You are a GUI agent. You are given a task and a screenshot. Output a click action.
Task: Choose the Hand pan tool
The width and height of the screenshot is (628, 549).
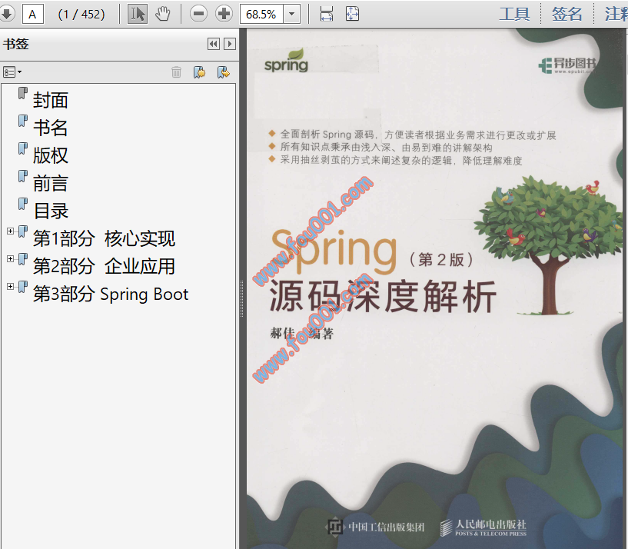pyautogui.click(x=163, y=14)
